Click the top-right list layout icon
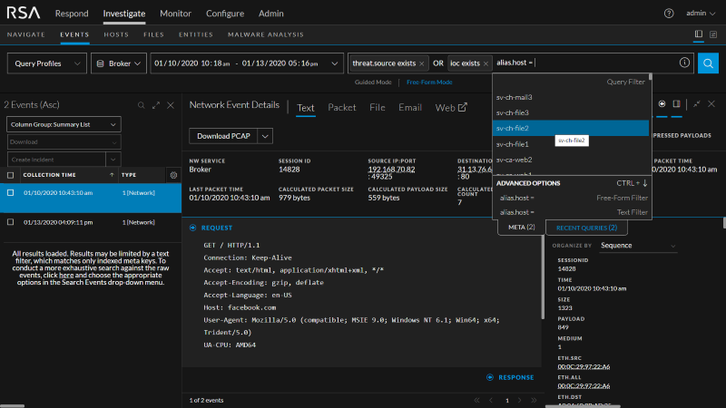Screen dimensions: 726x408 click(713, 34)
